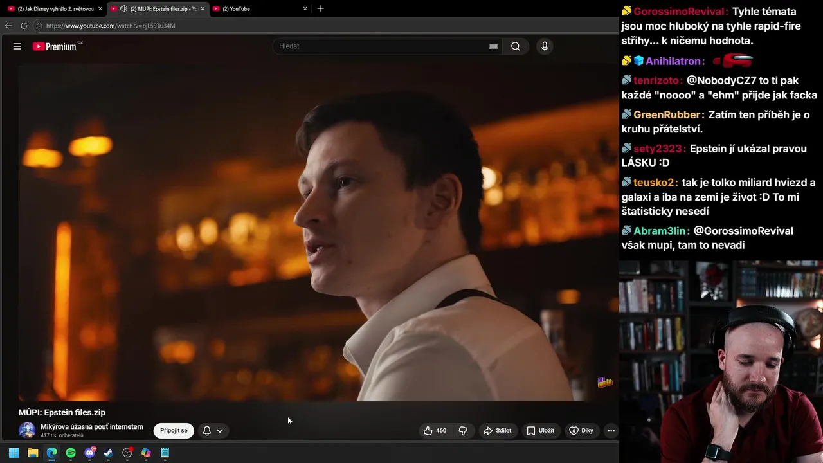Open Steam from the taskbar
The width and height of the screenshot is (823, 463).
(108, 453)
